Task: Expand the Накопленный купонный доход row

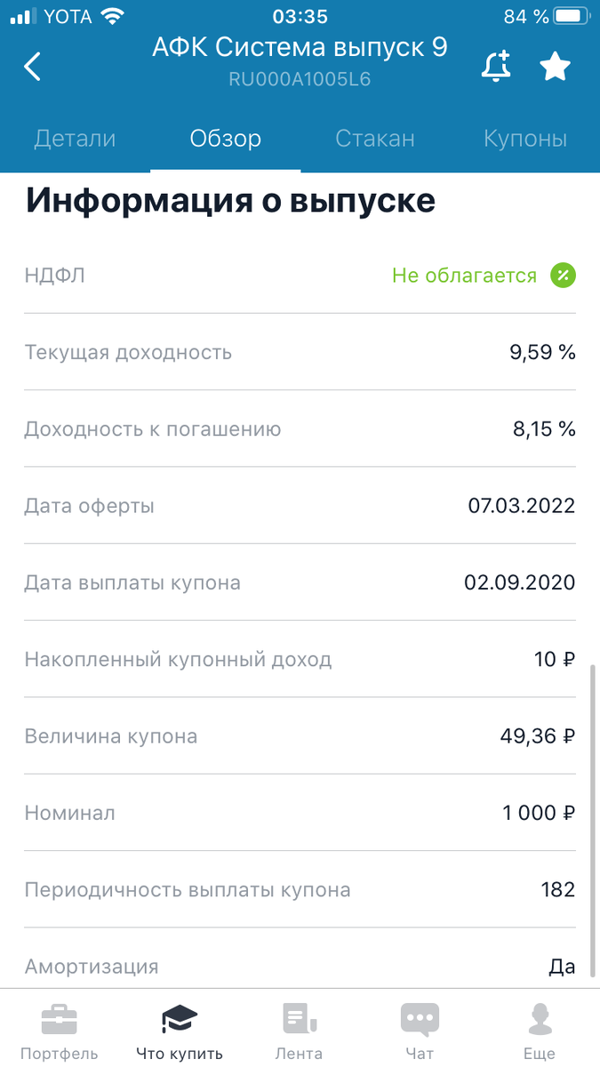Action: tap(300, 660)
